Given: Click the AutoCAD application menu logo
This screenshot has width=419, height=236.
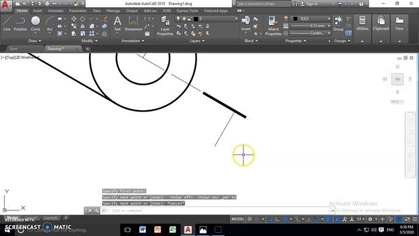Looking at the screenshot, I should click(x=6, y=5).
